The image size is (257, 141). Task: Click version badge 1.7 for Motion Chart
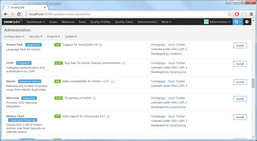(57, 116)
